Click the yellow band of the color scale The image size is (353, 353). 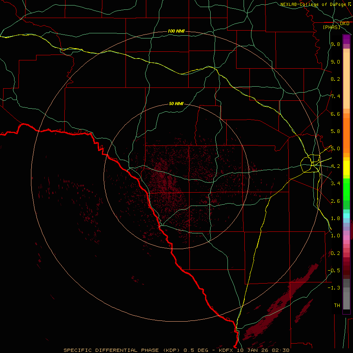point(346,168)
